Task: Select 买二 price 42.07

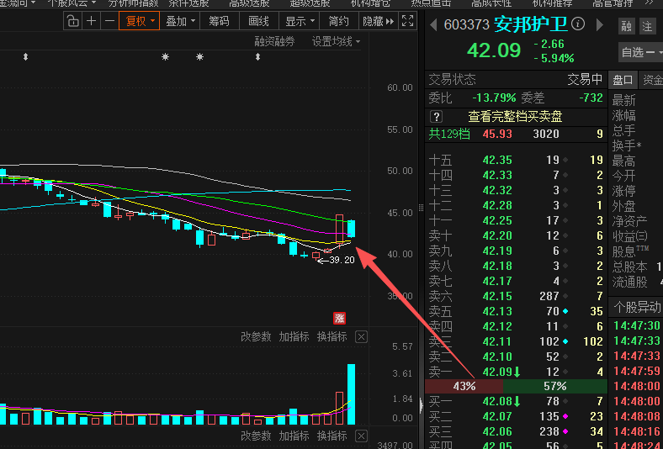Action: pos(498,416)
